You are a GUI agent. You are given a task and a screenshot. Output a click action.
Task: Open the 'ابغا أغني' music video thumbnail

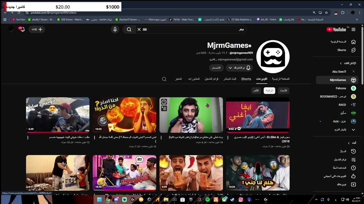click(258, 115)
